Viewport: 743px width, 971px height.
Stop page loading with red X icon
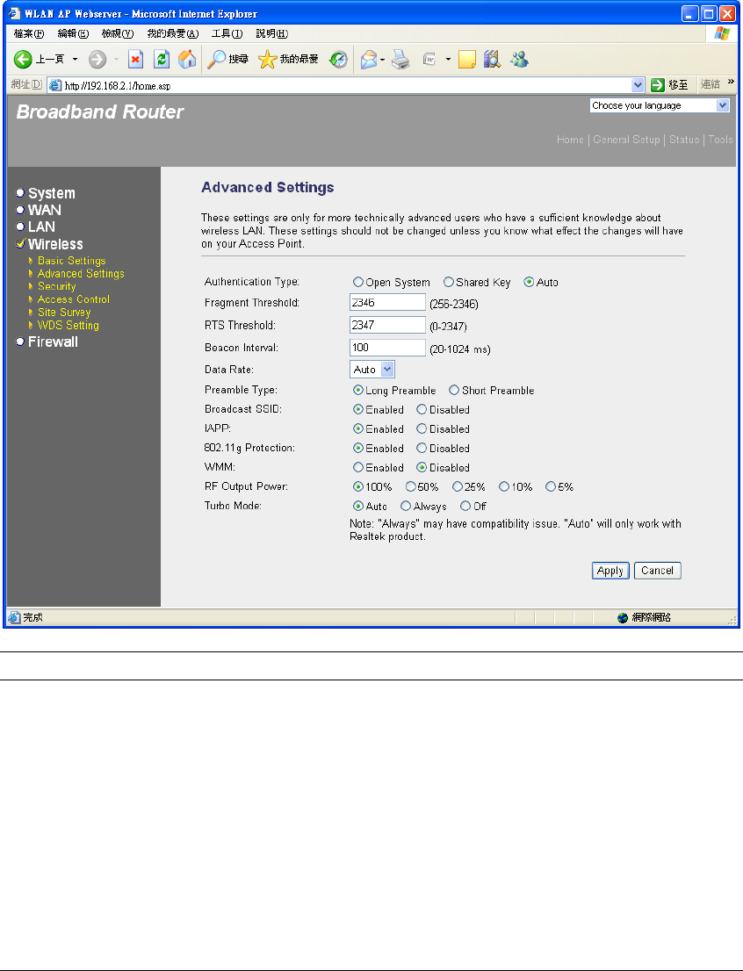(x=135, y=60)
